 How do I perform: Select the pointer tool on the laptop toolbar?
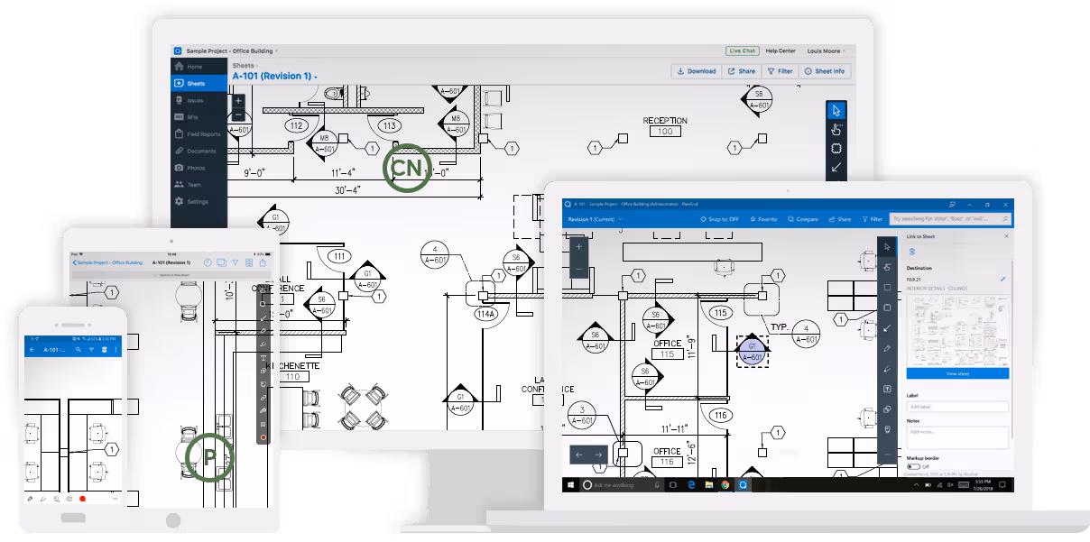tap(887, 246)
